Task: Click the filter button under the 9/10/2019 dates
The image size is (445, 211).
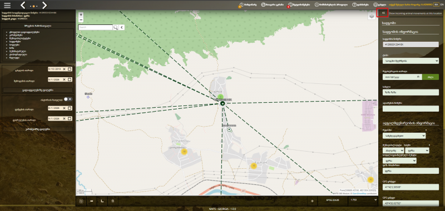Action: (38, 90)
